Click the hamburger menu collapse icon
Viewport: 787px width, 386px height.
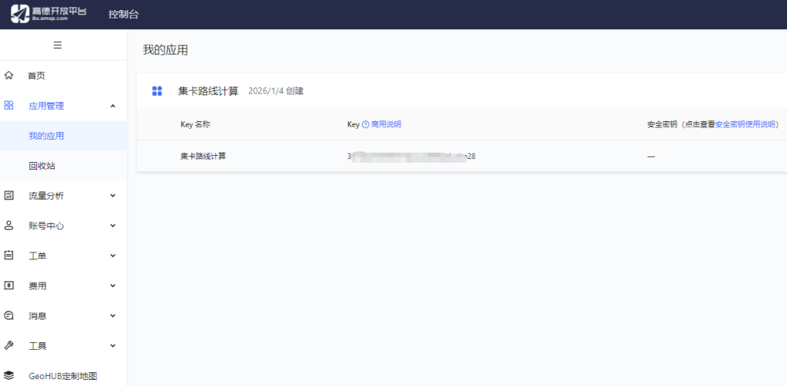pyautogui.click(x=58, y=45)
